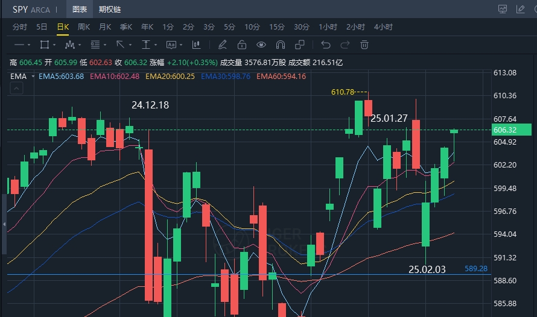
Task: Expand text note tool options
Action: click(x=181, y=45)
